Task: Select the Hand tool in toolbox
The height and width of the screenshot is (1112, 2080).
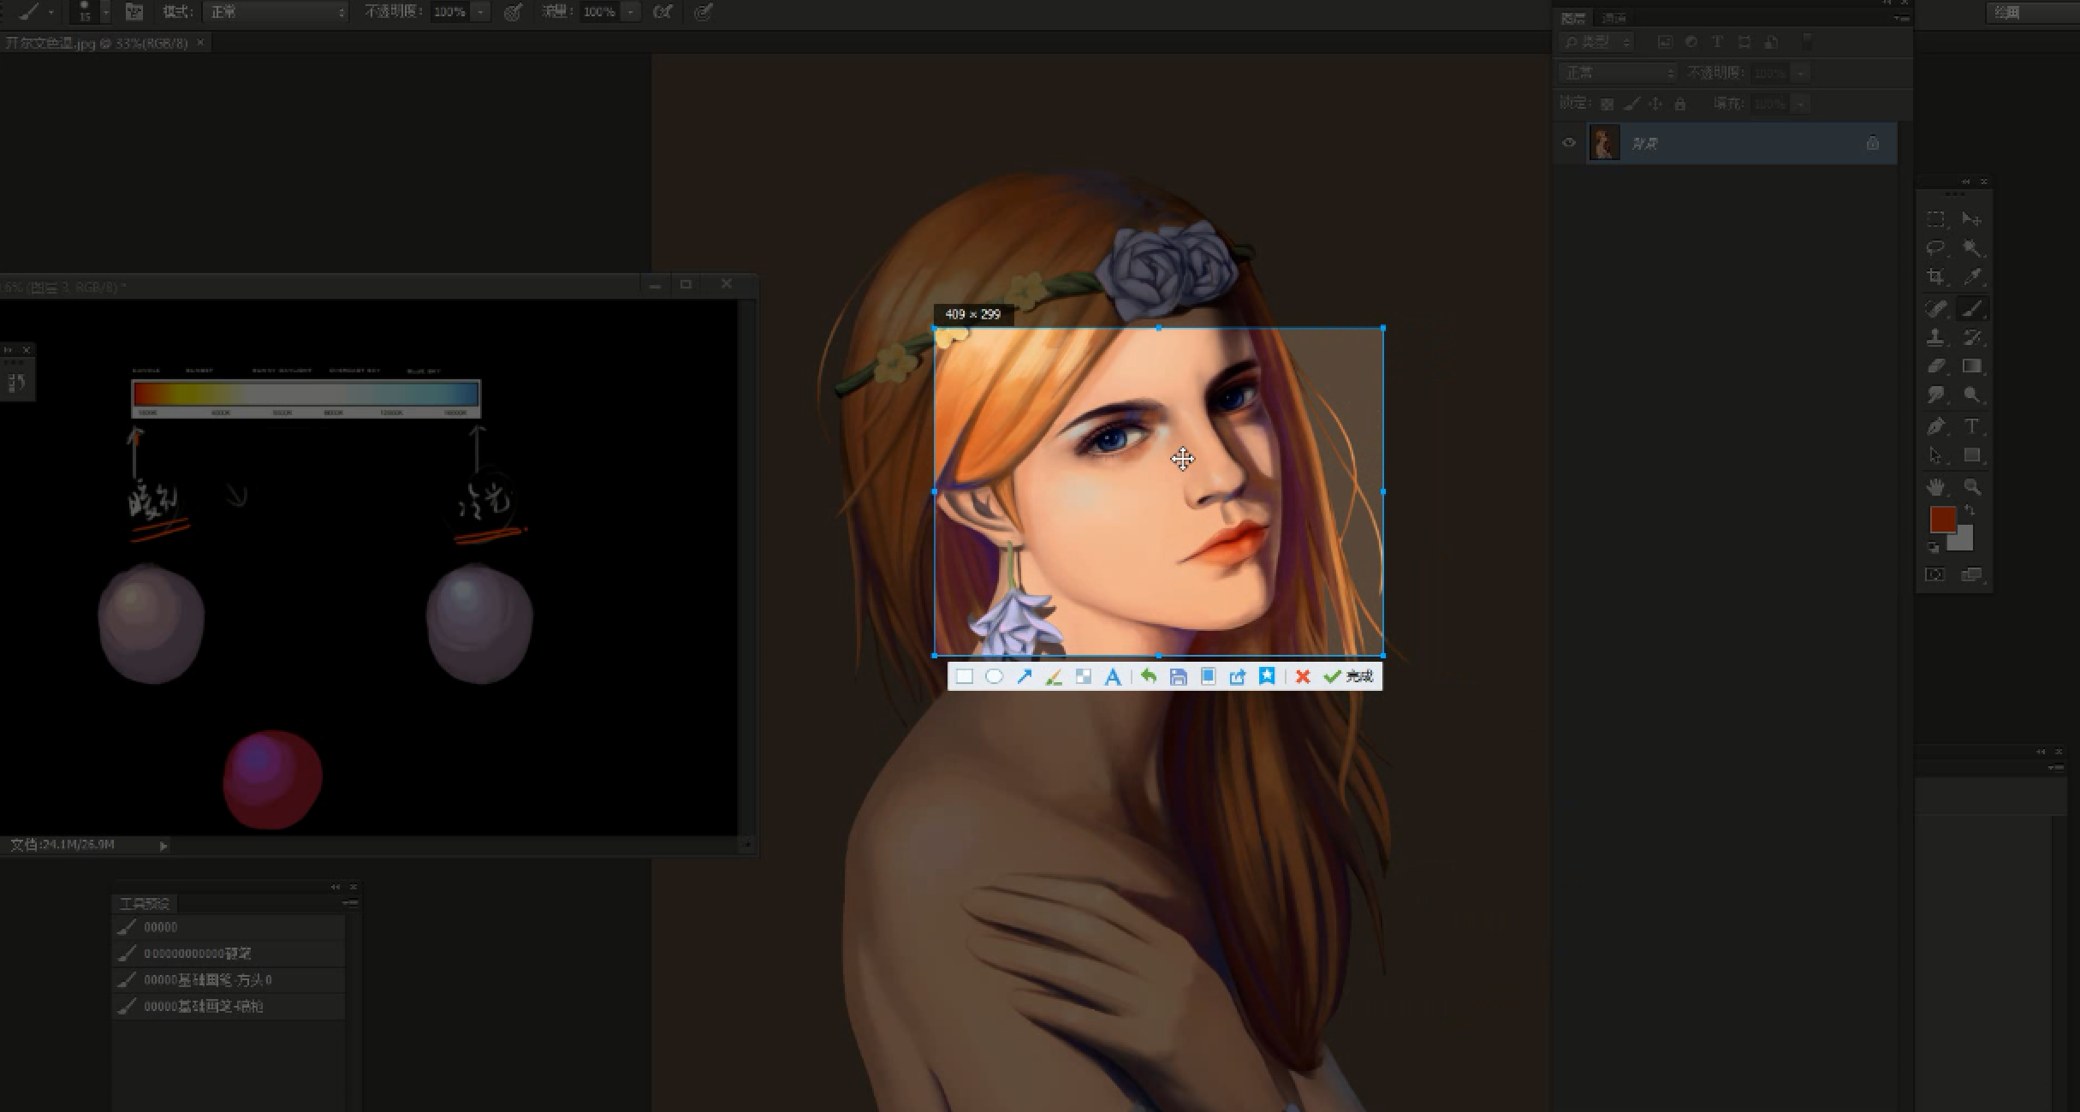Action: 1935,487
